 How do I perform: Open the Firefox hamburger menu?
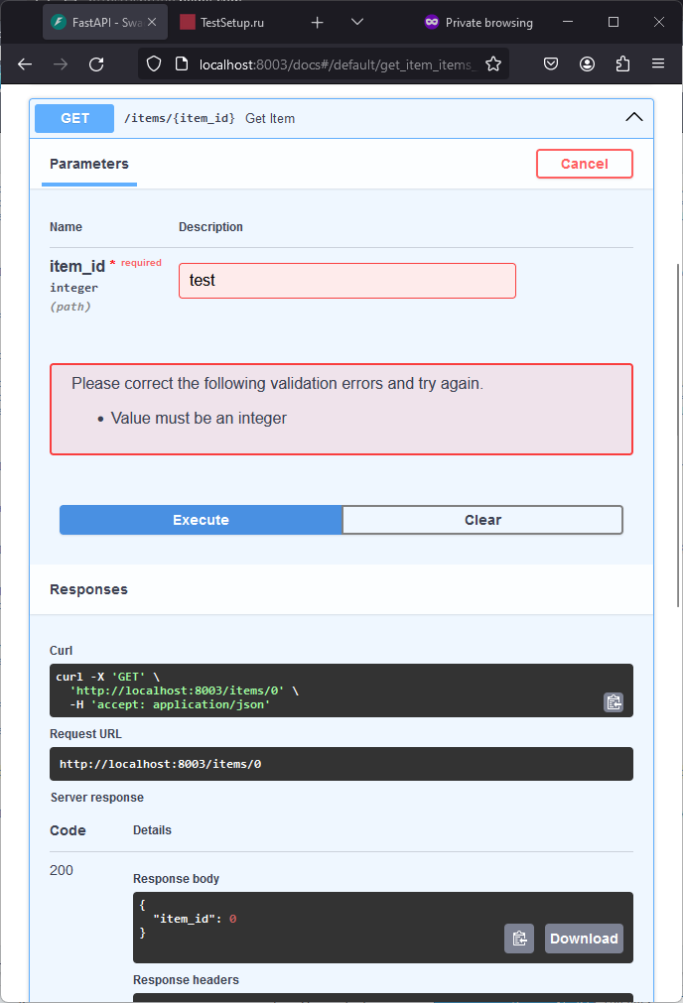(x=658, y=63)
